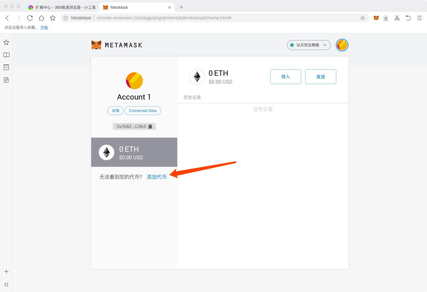This screenshot has height=292, width=427.
Task: Click the 存入 deposit button
Action: pyautogui.click(x=286, y=77)
